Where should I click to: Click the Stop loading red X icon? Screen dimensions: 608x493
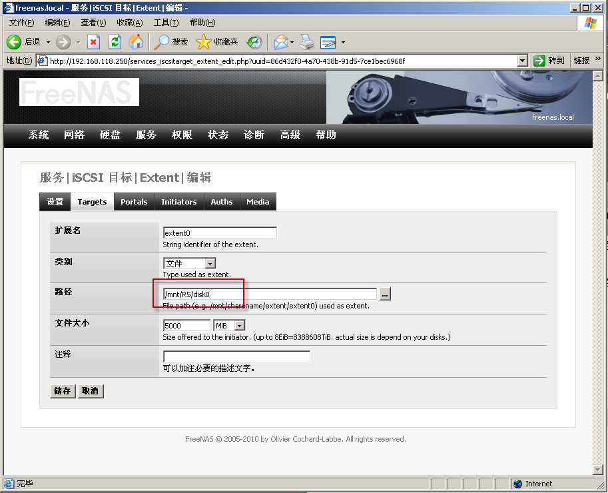point(93,42)
